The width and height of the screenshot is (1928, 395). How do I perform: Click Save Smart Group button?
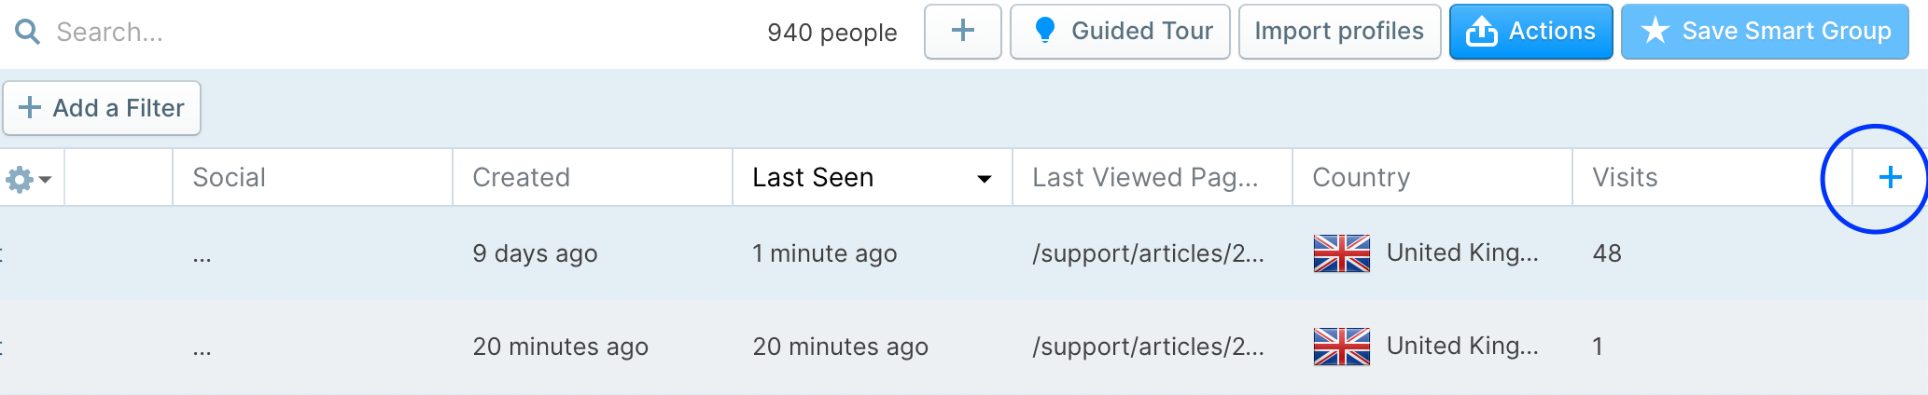click(1765, 32)
